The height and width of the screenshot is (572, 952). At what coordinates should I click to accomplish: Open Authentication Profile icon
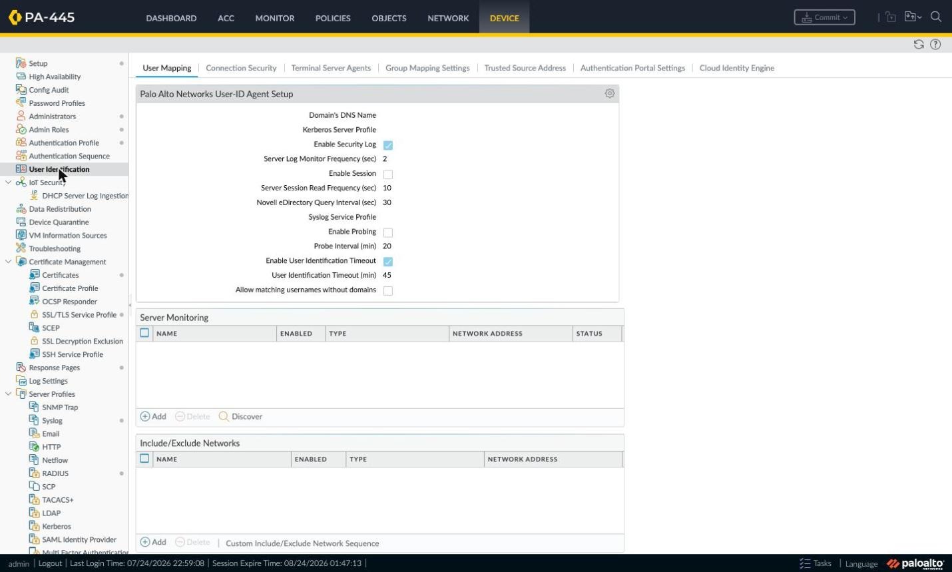click(21, 143)
